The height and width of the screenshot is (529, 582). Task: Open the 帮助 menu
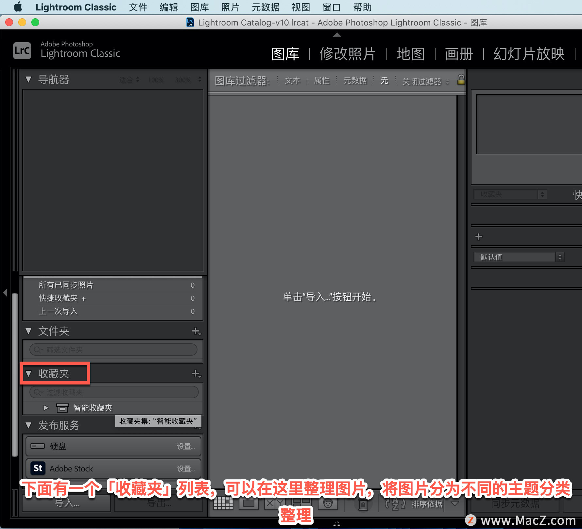point(362,7)
